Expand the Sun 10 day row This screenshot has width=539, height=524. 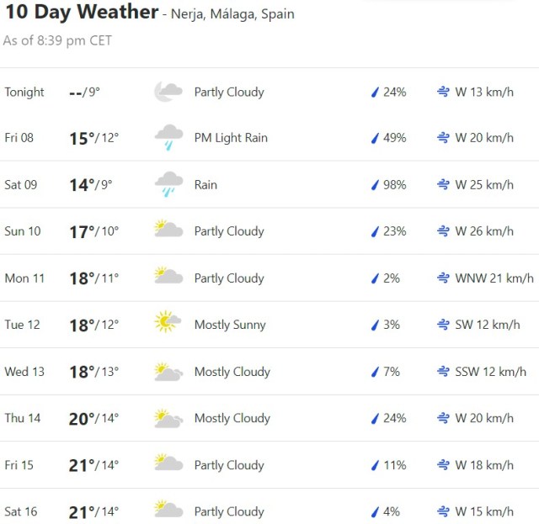tap(269, 231)
